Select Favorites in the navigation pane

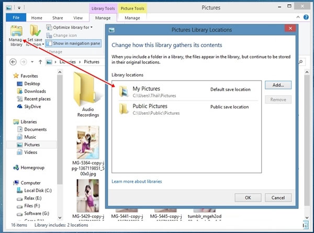click(x=26, y=76)
